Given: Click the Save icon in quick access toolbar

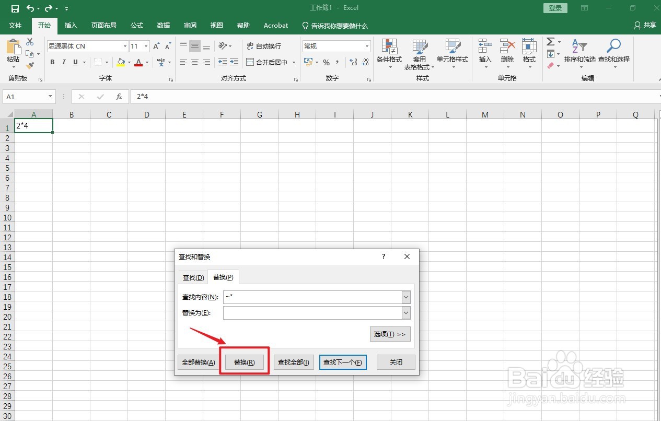Looking at the screenshot, I should (15, 8).
